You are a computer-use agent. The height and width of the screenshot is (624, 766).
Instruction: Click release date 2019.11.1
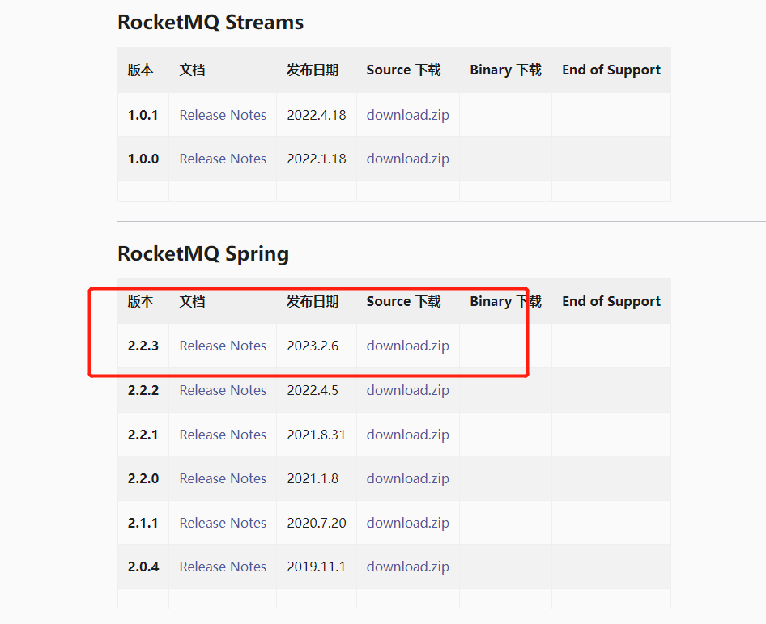coord(316,567)
